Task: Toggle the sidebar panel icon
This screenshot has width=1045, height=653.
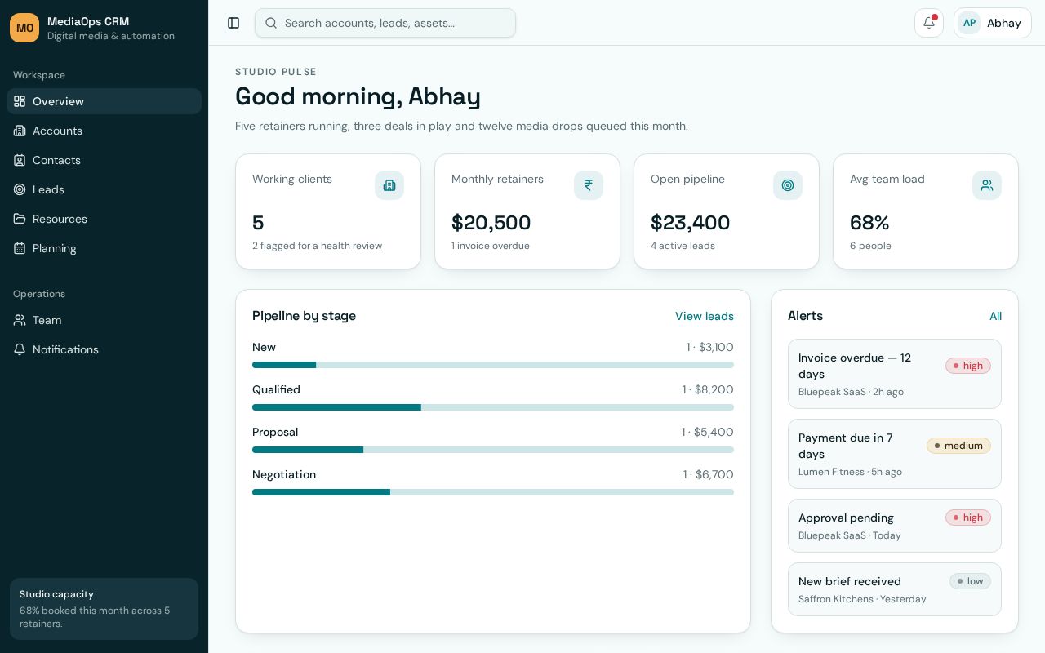Action: [233, 23]
